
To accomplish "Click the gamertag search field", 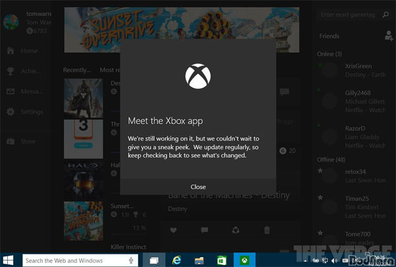I will [x=348, y=15].
